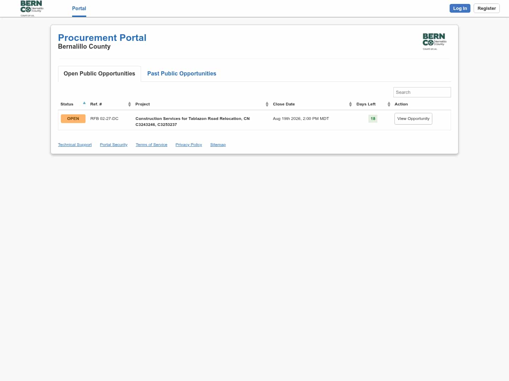Click the Aug 19th 2026 close date cell

tap(301, 119)
